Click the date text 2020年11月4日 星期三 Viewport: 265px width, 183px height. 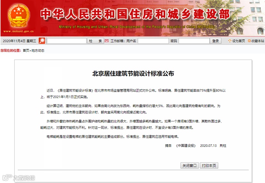(x=20, y=41)
